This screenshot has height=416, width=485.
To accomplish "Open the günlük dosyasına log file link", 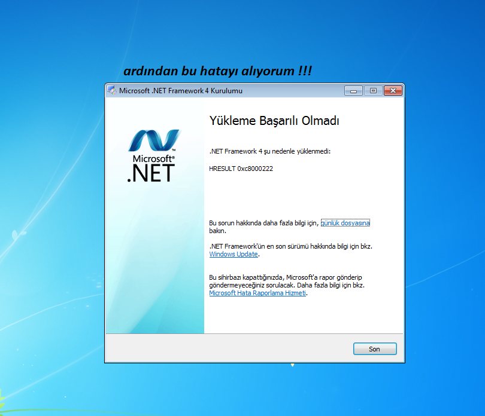I will [x=345, y=223].
